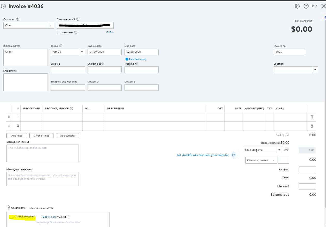Enable the Send later checkbox
The width and height of the screenshot is (326, 227).
click(59, 33)
